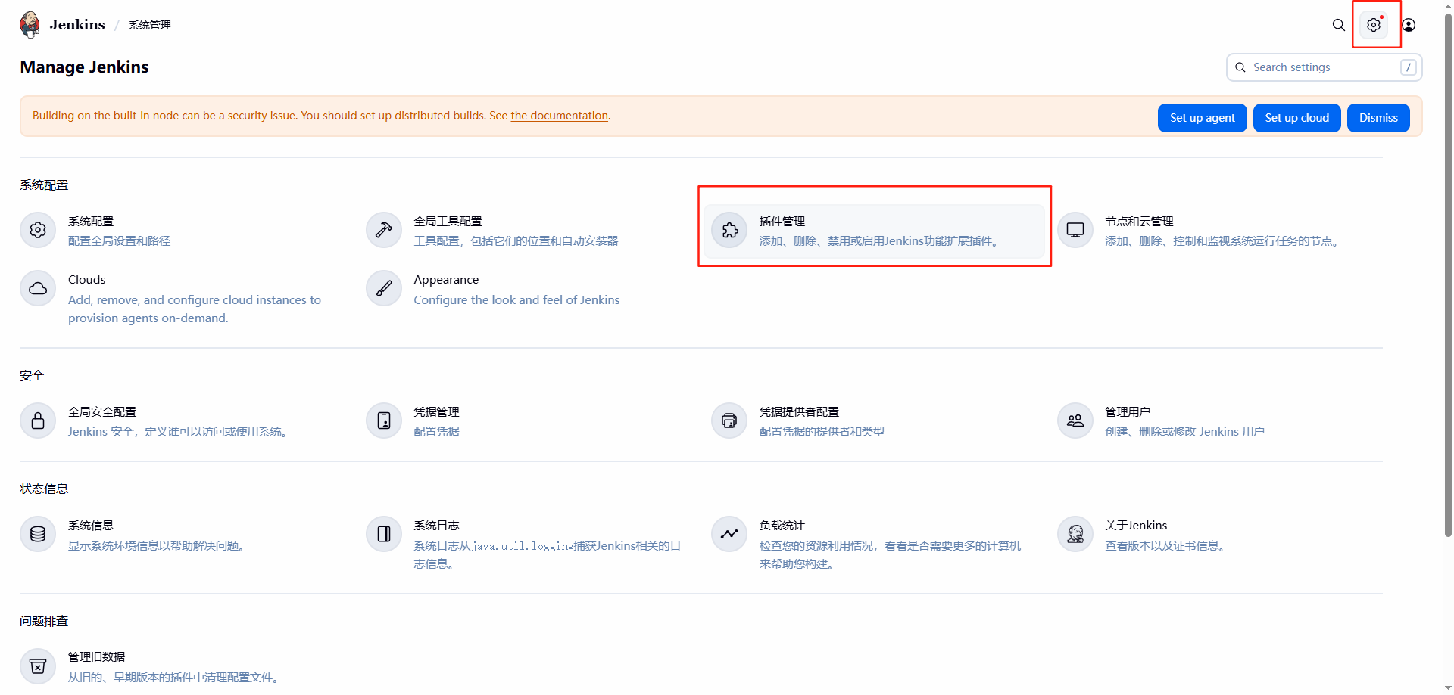This screenshot has width=1454, height=695.
Task: Open the documentation link in warning banner
Action: point(559,116)
